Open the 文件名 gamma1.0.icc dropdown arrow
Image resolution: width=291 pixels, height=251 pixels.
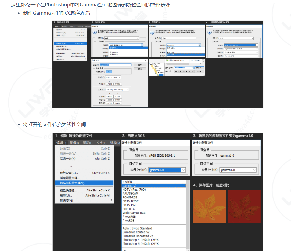pyautogui.click(x=192, y=68)
